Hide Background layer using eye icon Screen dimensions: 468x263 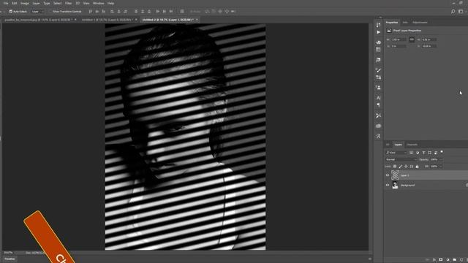pos(388,185)
